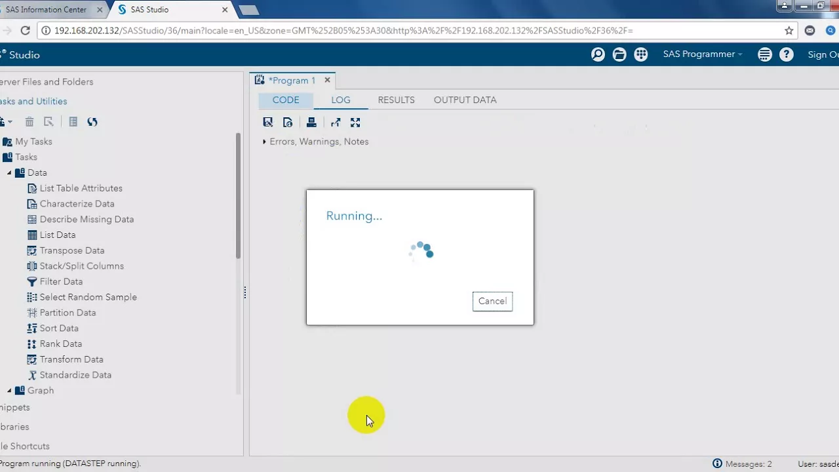The image size is (839, 472).
Task: Click the tasks tree vertical scrollbar
Action: coord(239,195)
